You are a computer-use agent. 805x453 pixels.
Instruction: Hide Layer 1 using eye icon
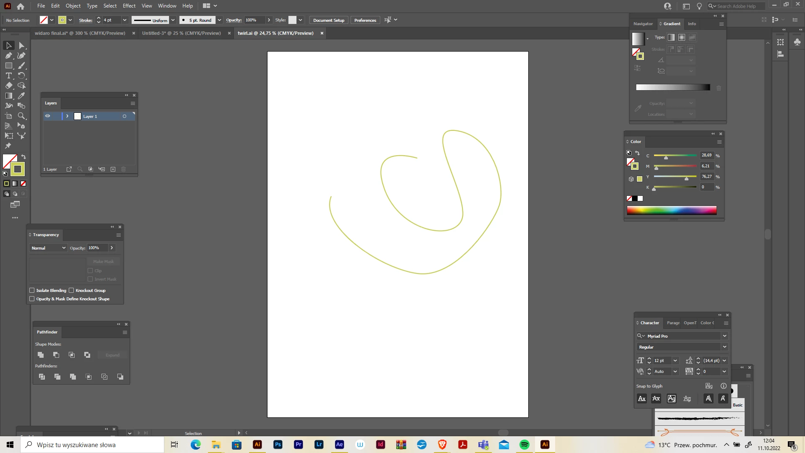48,116
